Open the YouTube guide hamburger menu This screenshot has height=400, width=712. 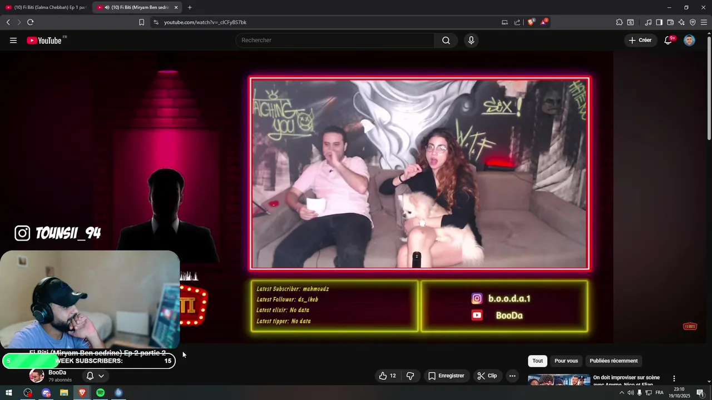pos(13,41)
